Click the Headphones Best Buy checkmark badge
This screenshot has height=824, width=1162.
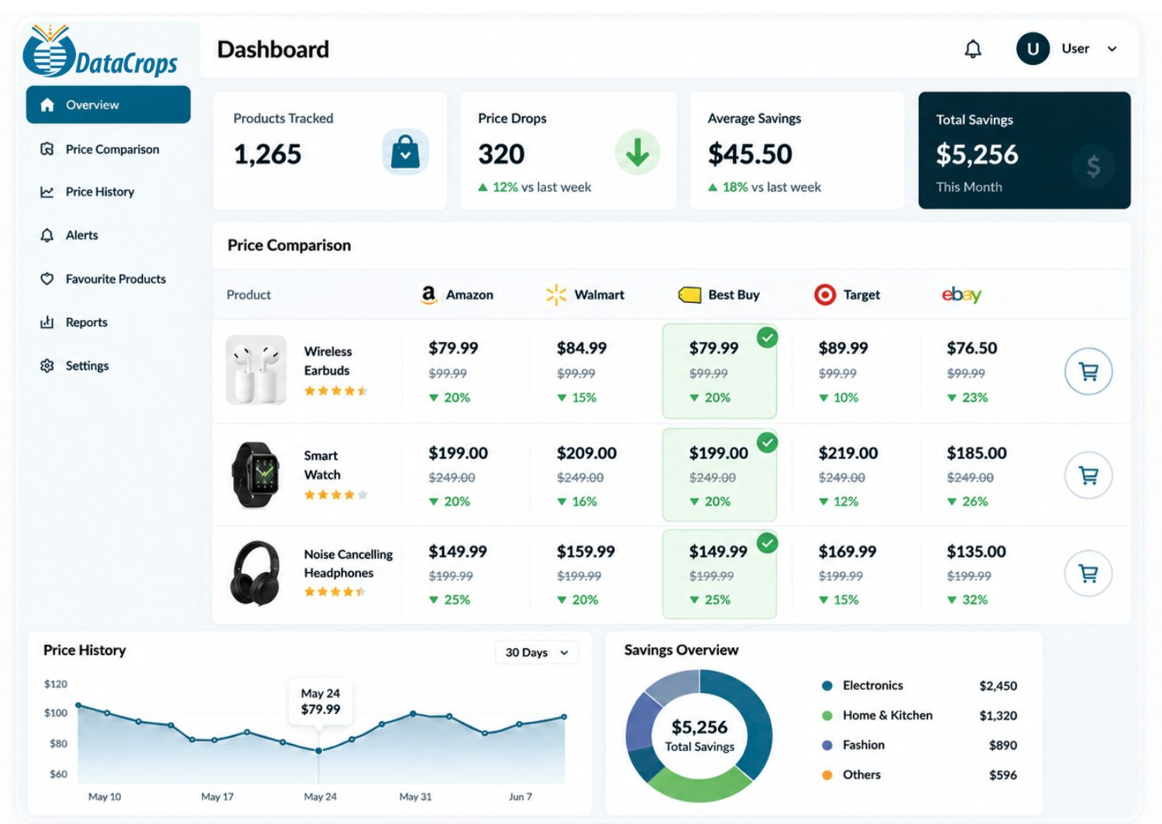(767, 543)
